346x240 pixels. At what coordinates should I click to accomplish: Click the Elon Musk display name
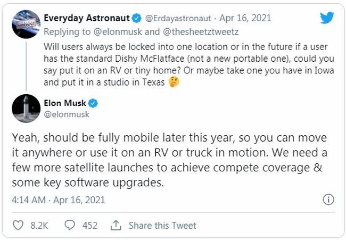(65, 103)
